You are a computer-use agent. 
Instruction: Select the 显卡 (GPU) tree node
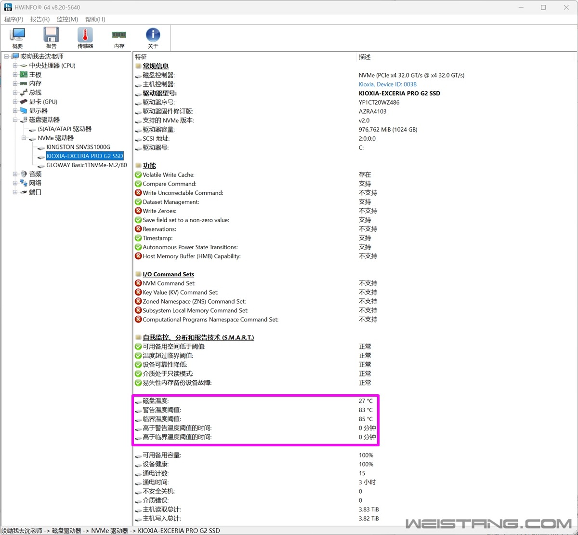pyautogui.click(x=43, y=102)
